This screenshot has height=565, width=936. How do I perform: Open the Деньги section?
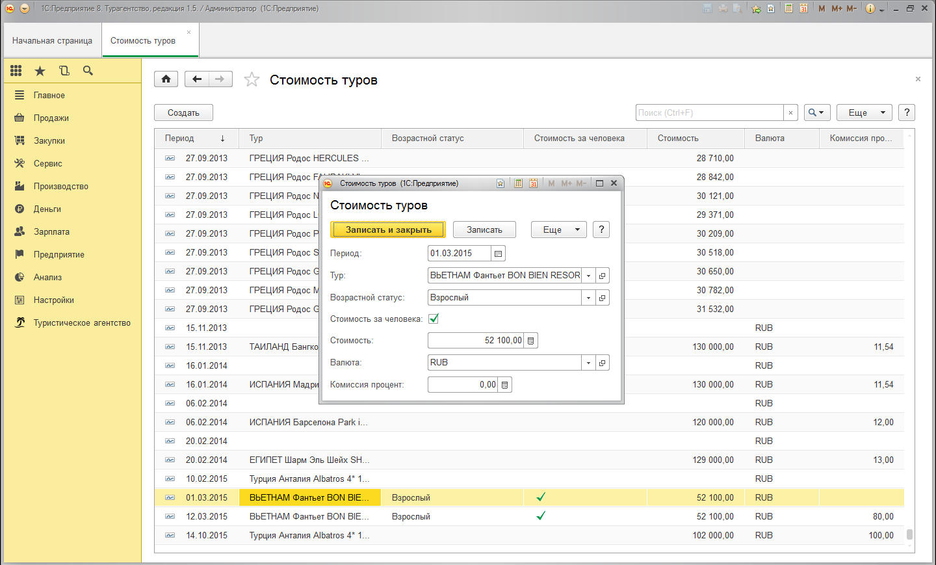tap(47, 209)
